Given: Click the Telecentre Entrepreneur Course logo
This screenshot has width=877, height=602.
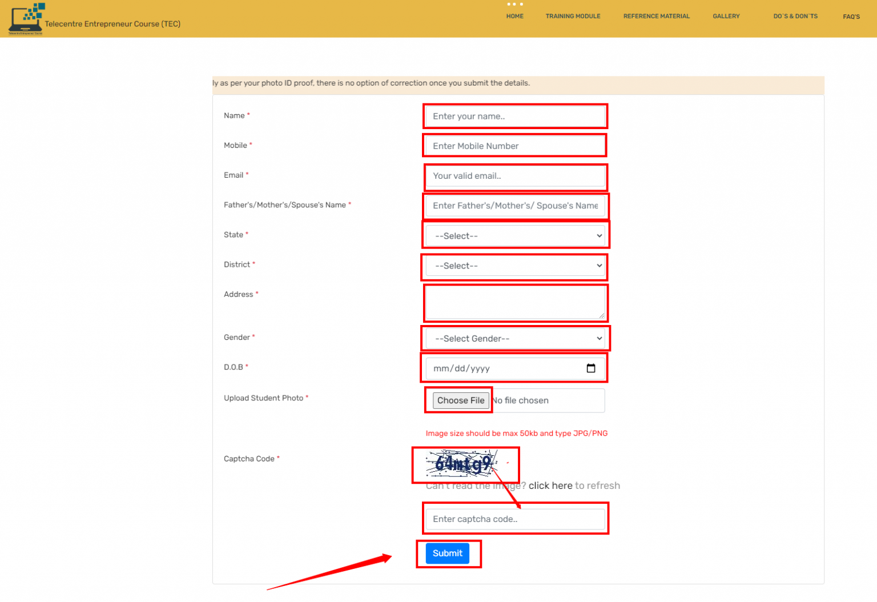Looking at the screenshot, I should pos(26,18).
